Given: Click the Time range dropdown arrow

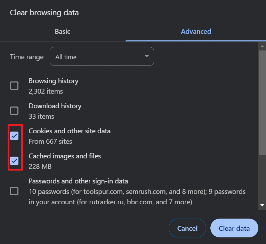Looking at the screenshot, I should coord(147,56).
